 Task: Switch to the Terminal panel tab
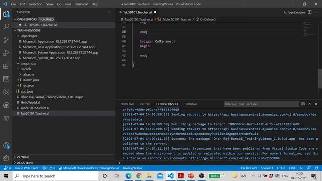[x=191, y=104]
